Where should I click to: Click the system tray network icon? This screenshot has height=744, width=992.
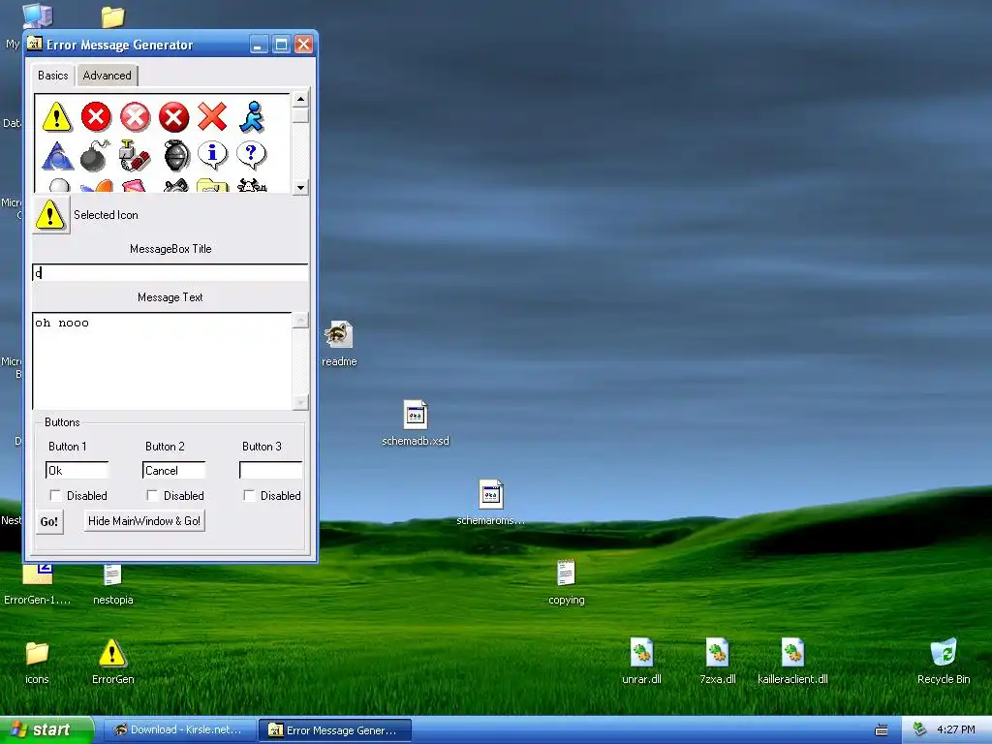[x=920, y=729]
